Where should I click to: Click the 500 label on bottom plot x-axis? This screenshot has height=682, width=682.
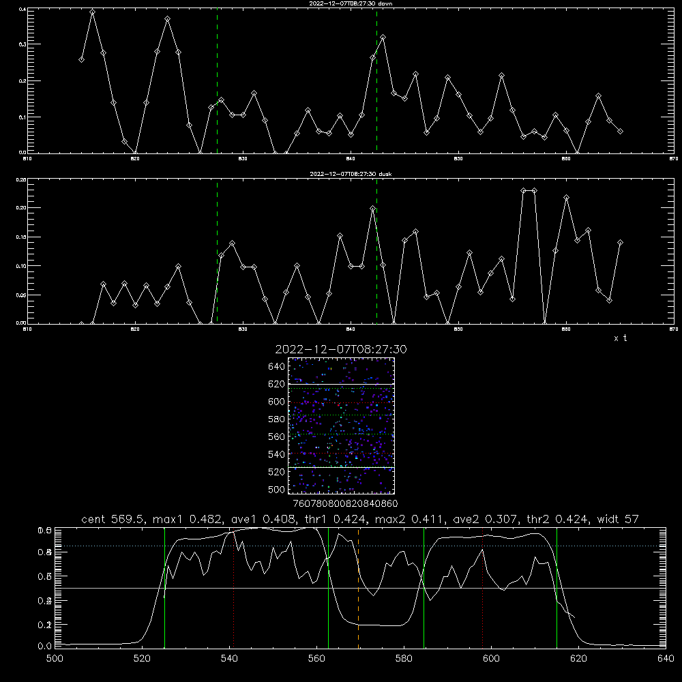point(55,659)
